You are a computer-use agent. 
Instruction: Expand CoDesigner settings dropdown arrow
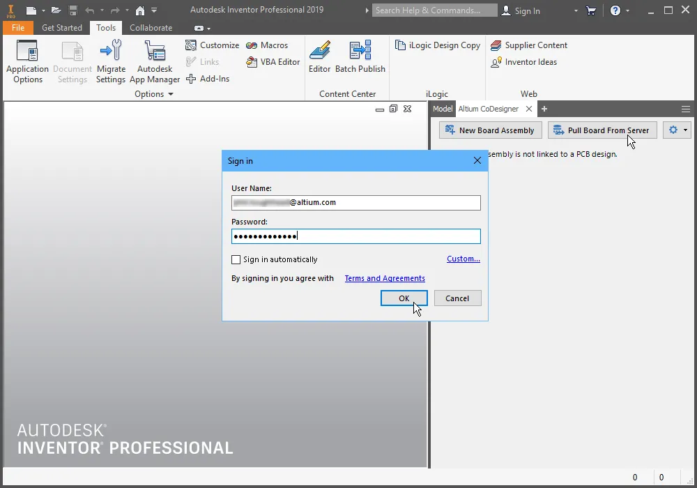(685, 130)
